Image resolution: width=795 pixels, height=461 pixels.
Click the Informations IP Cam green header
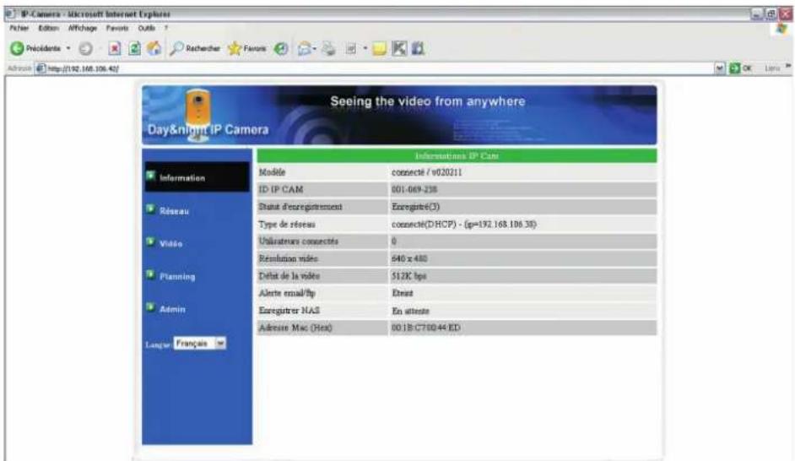[x=457, y=155]
